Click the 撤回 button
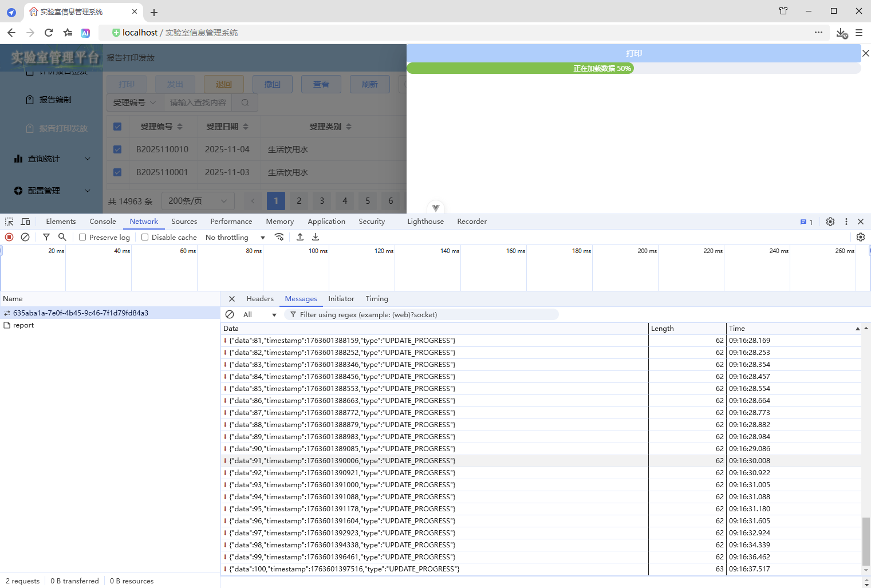Viewport: 871px width, 588px height. click(273, 84)
